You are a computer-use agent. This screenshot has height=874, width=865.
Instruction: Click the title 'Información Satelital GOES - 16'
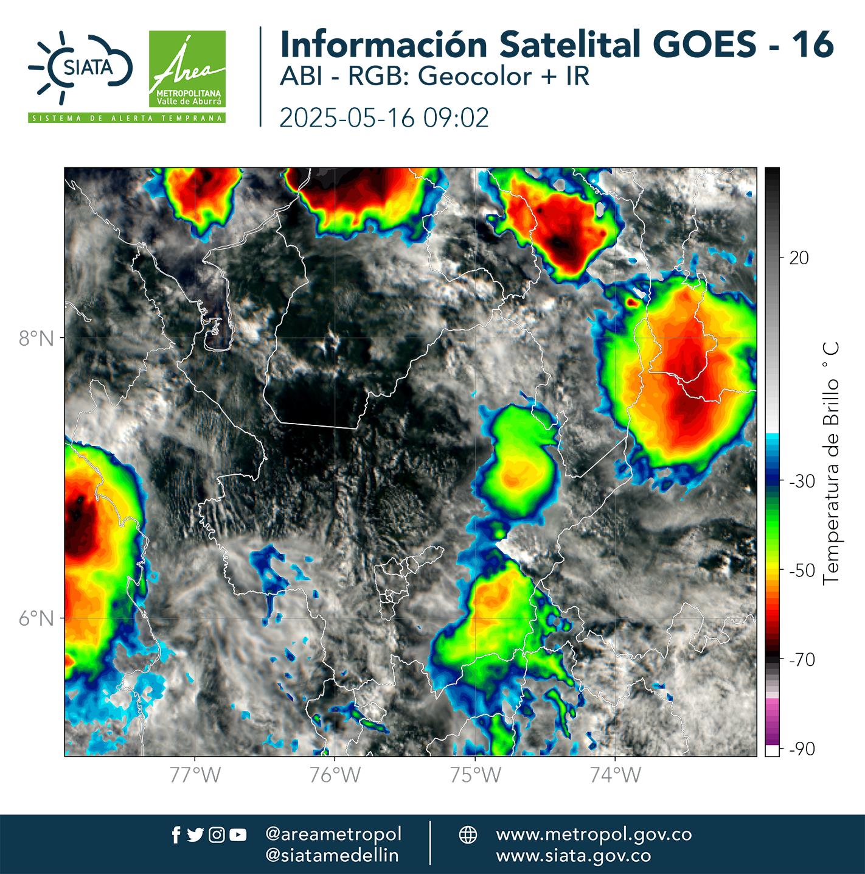pos(557,44)
